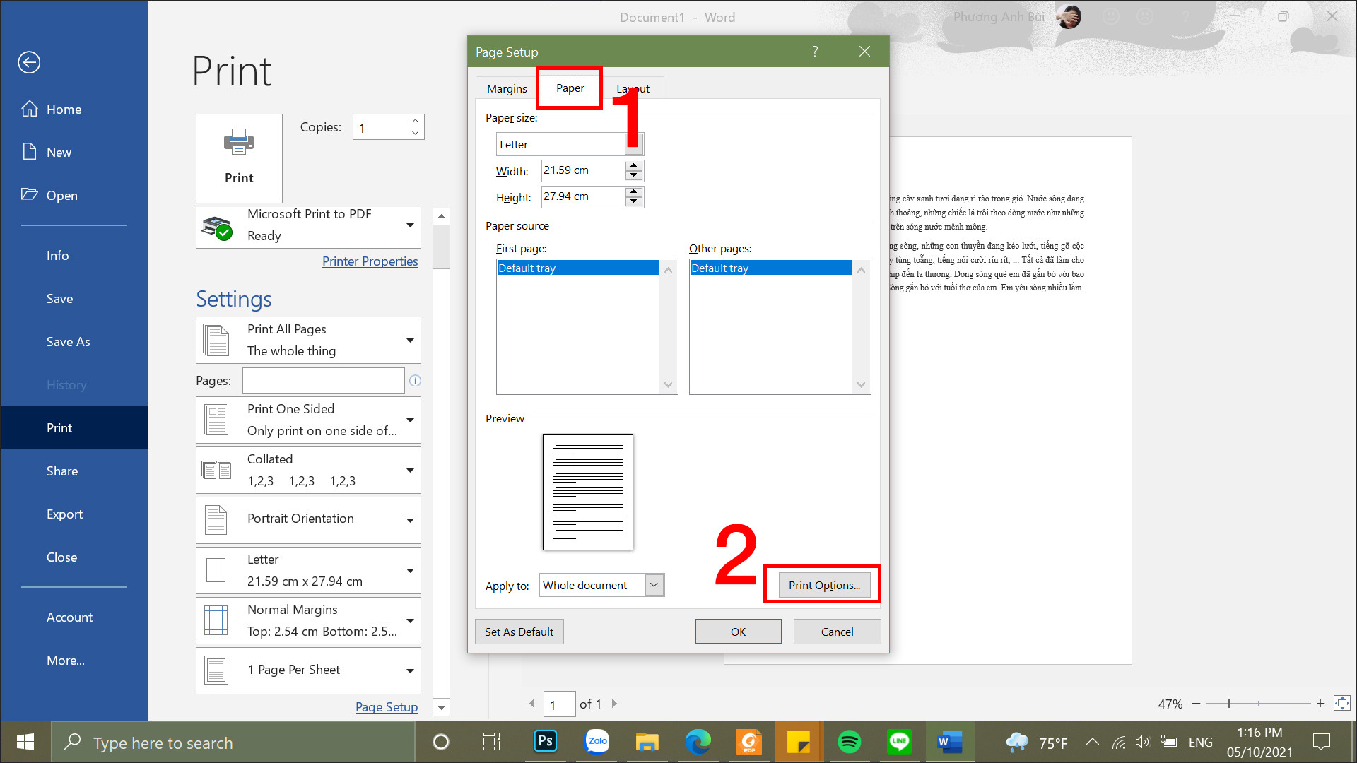
Task: Click the back arrow in the backstage sidebar
Action: [29, 62]
